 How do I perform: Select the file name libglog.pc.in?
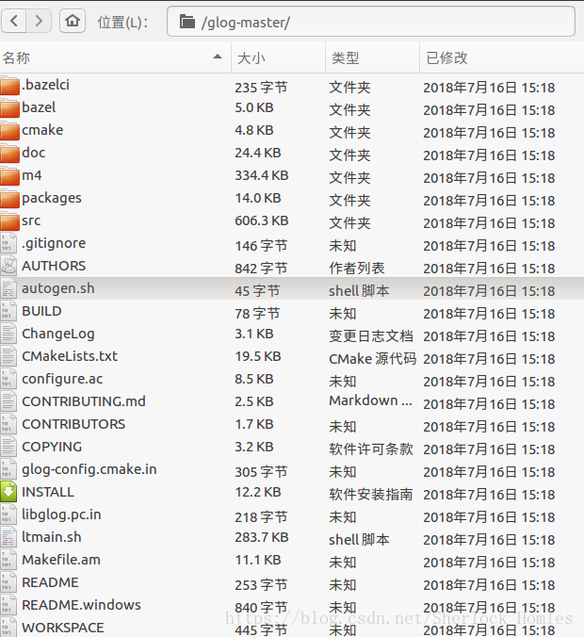61,514
